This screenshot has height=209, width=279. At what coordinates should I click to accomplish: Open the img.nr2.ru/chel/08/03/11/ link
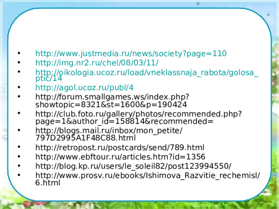click(x=97, y=63)
